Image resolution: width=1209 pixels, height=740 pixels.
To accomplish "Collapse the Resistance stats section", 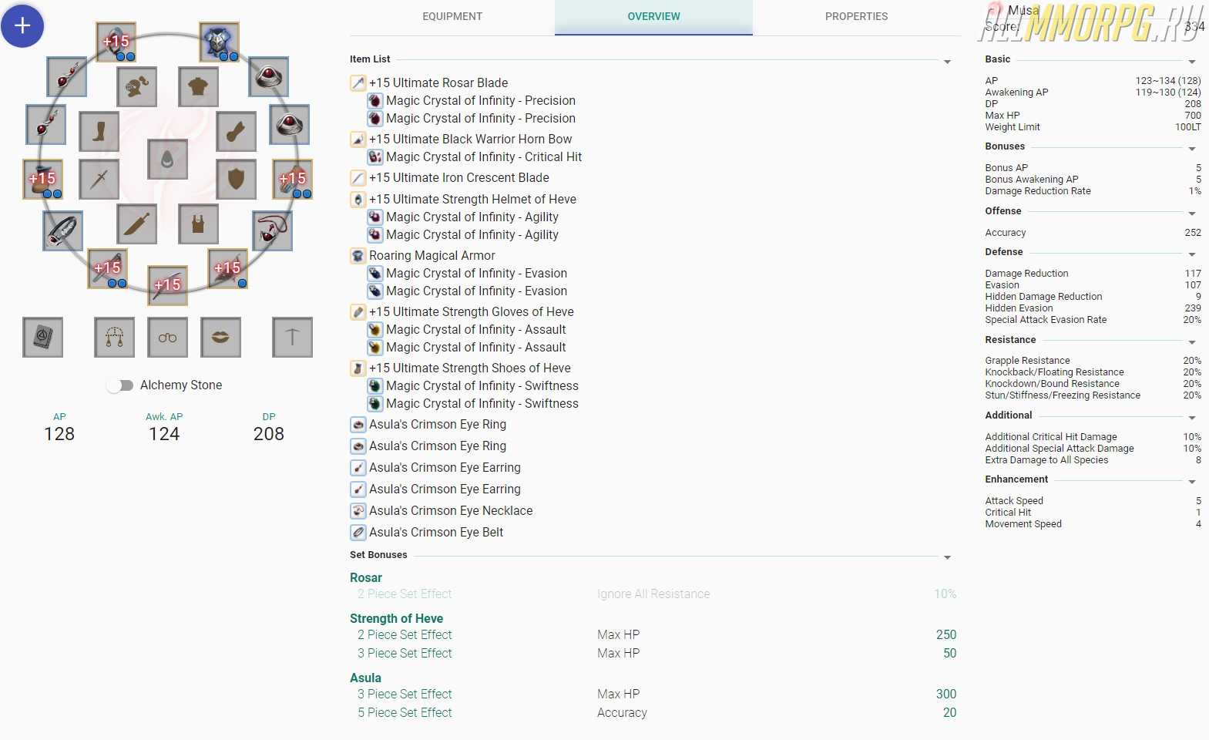I will (x=1191, y=342).
